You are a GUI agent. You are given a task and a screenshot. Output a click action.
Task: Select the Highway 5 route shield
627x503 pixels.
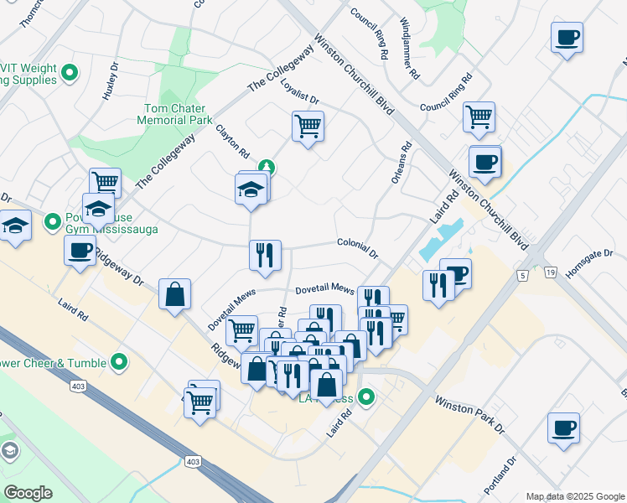[x=522, y=274]
